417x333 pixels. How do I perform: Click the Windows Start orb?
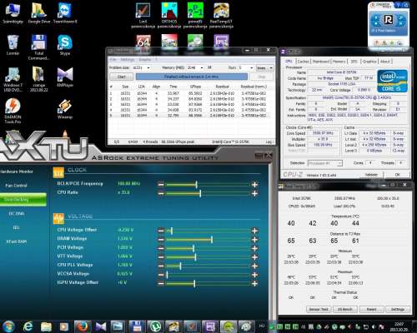[x=8, y=326]
